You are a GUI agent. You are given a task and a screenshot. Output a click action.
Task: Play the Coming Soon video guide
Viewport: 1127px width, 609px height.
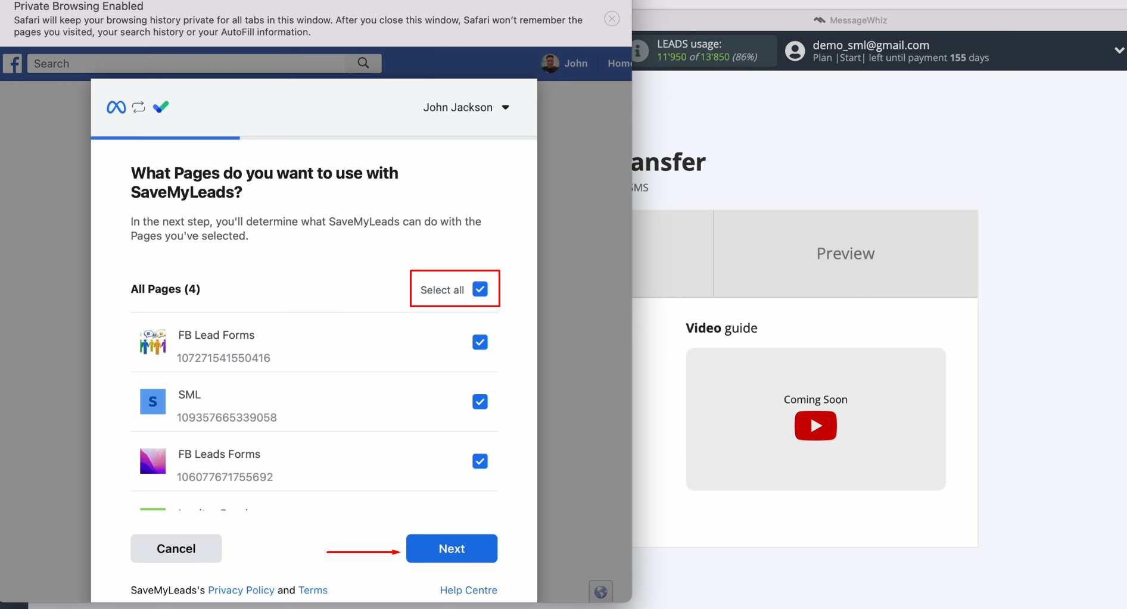pyautogui.click(x=815, y=426)
